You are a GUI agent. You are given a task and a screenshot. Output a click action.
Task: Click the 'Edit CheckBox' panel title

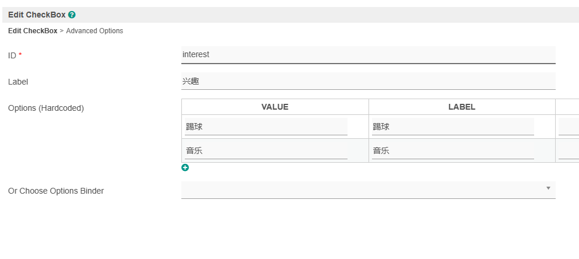(37, 15)
